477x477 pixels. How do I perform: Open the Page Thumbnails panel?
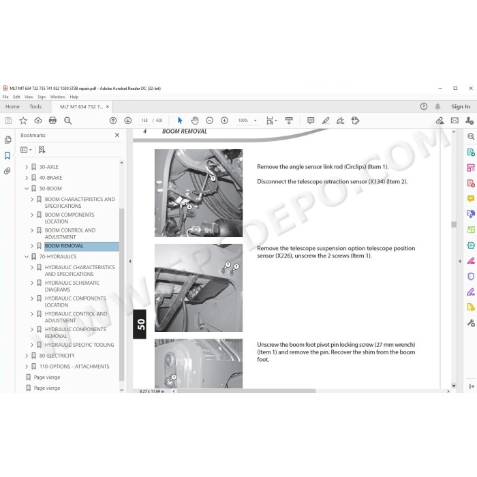7,140
